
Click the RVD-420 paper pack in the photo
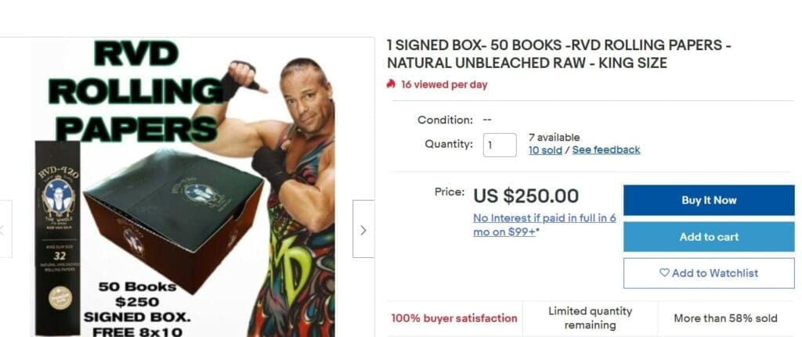[56, 235]
